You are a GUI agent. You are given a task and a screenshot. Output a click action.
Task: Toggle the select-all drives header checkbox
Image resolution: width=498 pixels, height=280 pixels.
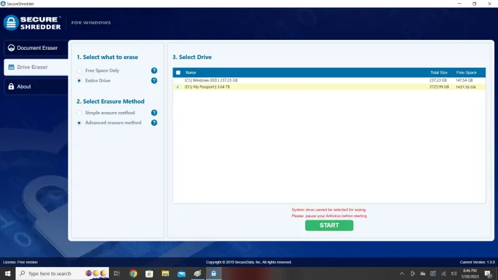click(178, 73)
